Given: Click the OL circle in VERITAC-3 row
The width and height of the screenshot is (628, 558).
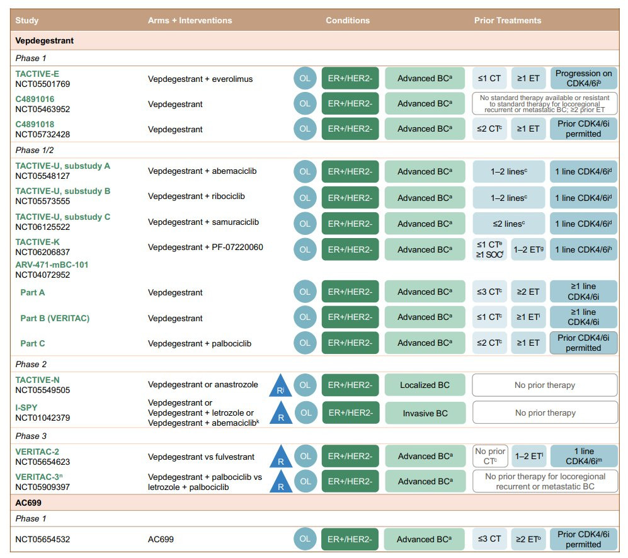Looking at the screenshot, I should coord(305,481).
